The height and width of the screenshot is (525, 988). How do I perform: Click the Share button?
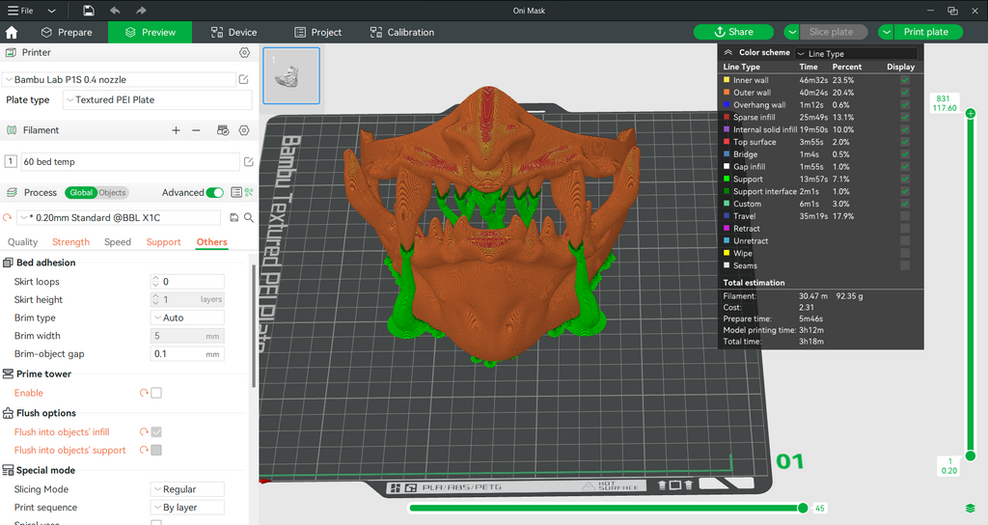click(733, 32)
